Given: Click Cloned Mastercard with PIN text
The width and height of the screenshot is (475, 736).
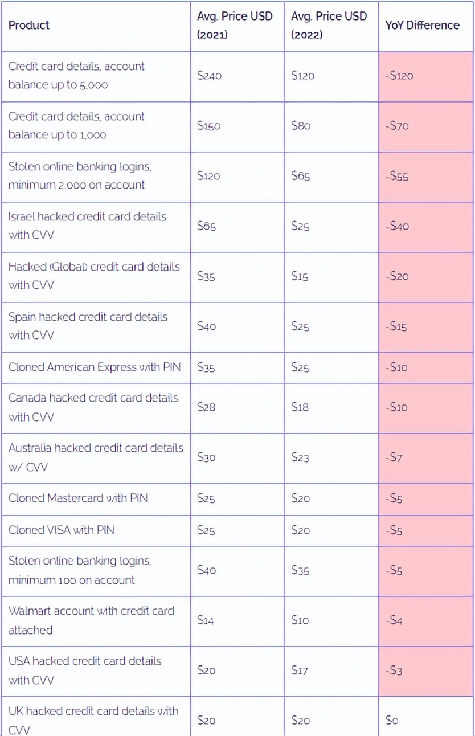Looking at the screenshot, I should coord(78,498).
